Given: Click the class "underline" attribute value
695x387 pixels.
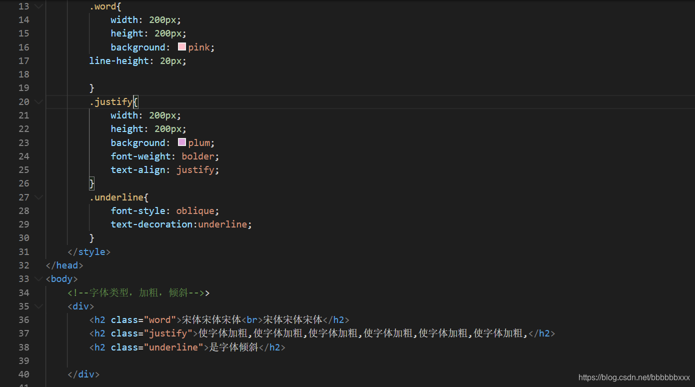Looking at the screenshot, I should point(173,347).
